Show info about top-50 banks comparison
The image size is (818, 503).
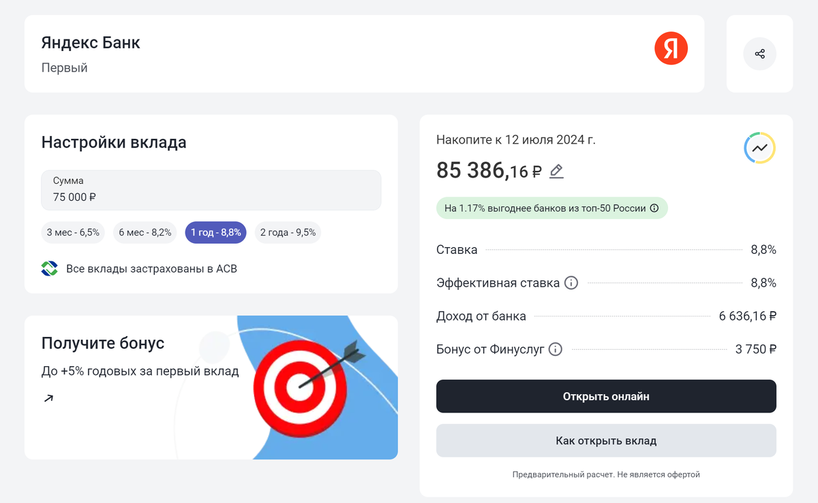(x=654, y=208)
